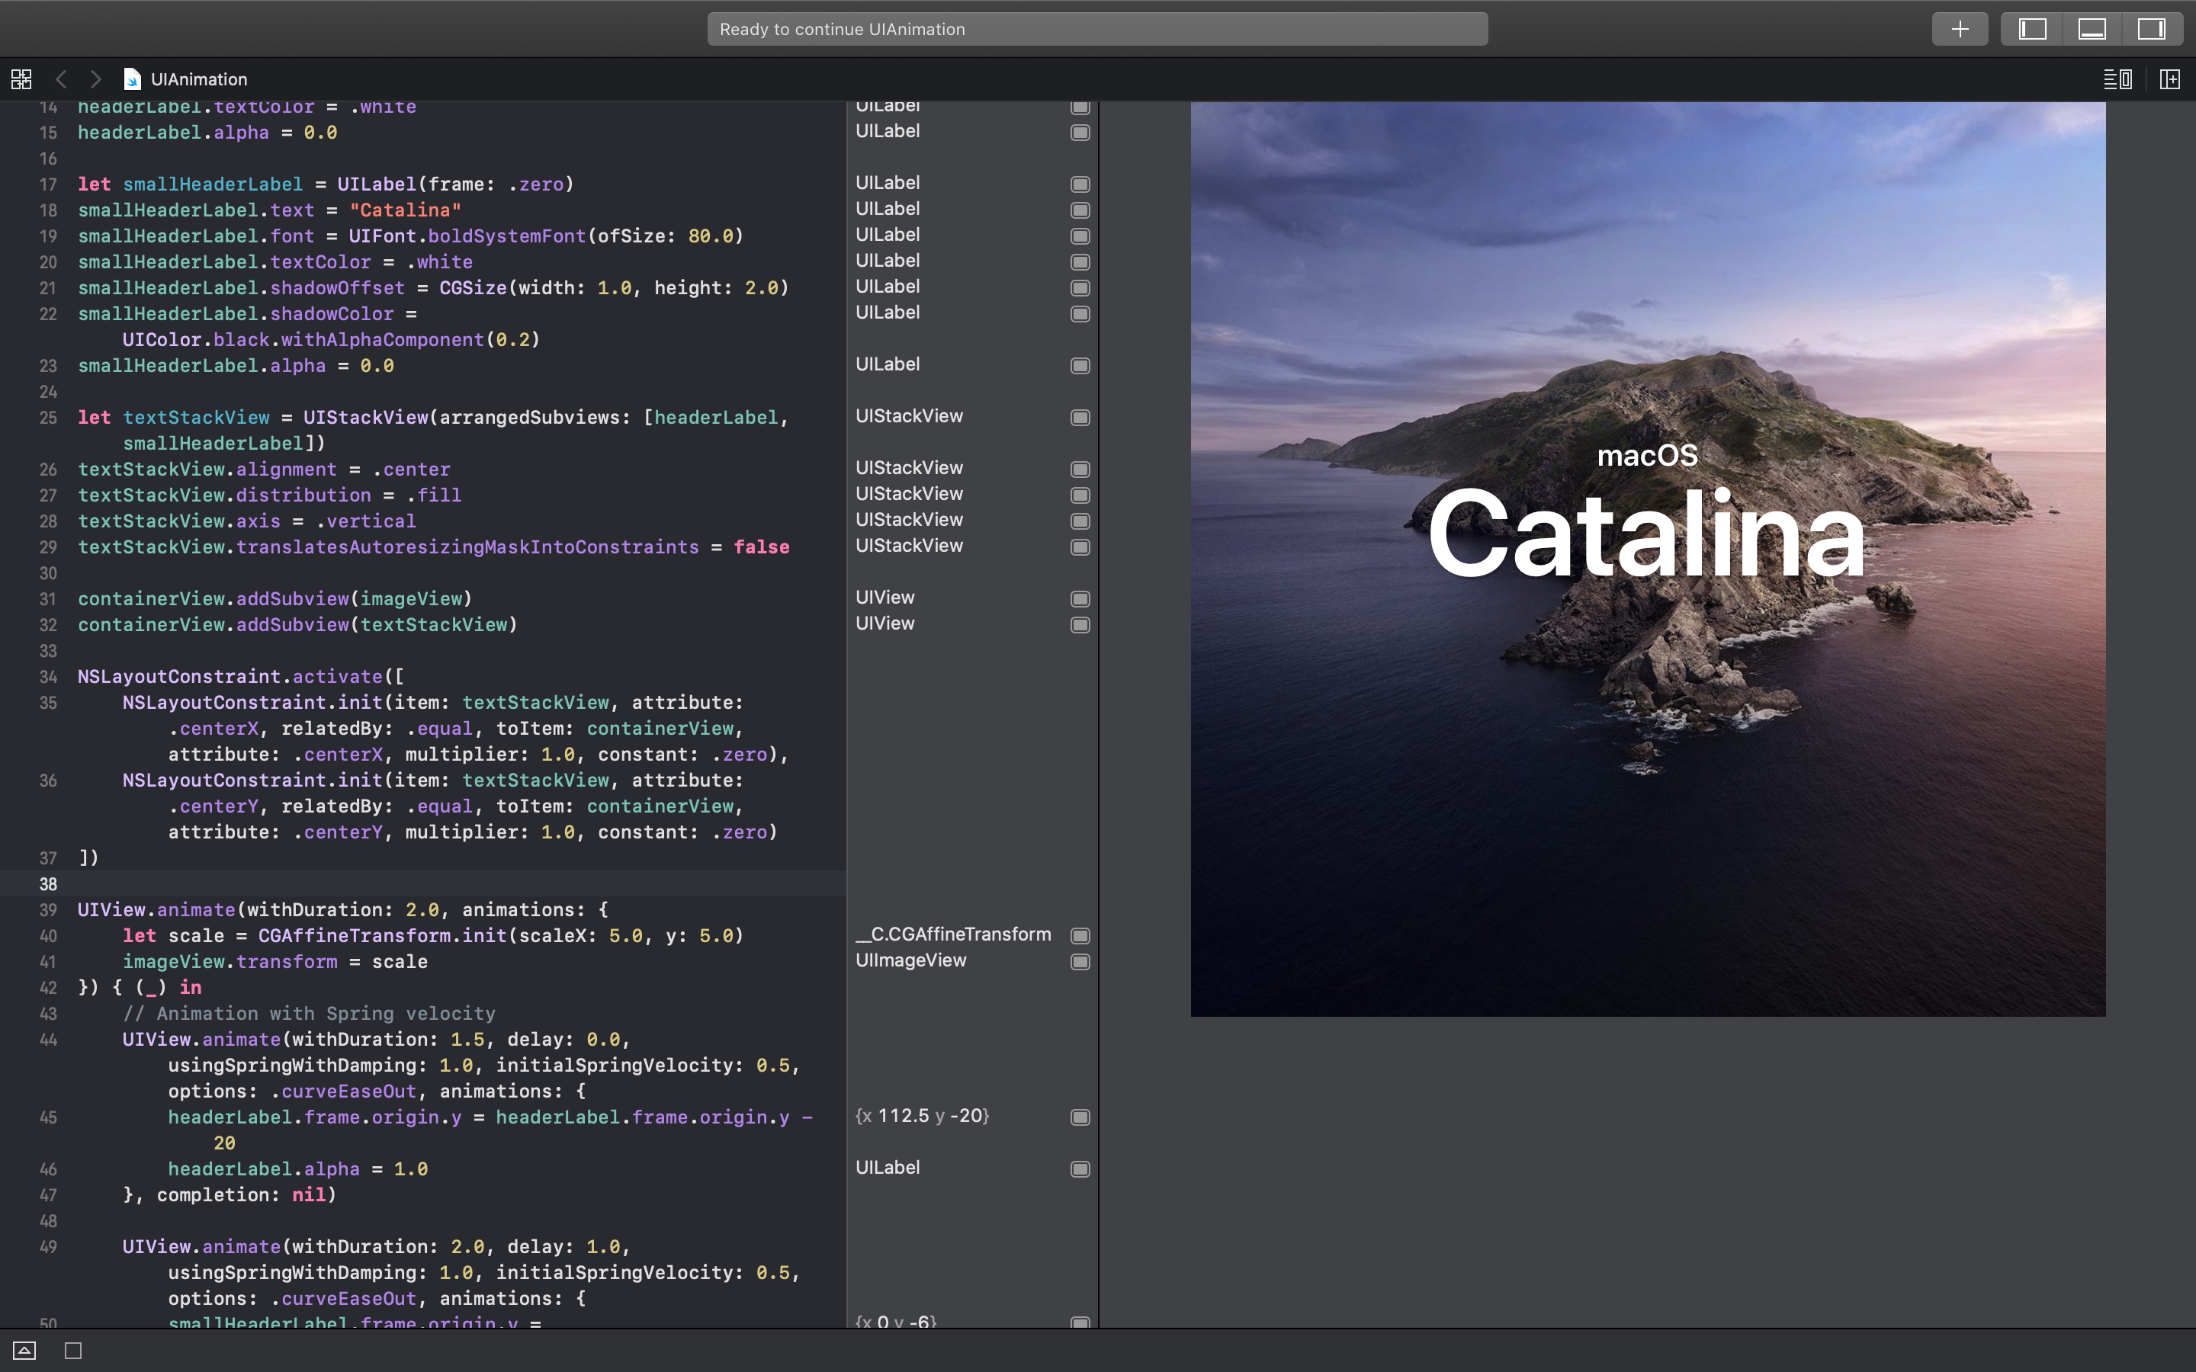Click 'boldSystemFont' on line 19

pyautogui.click(x=506, y=236)
